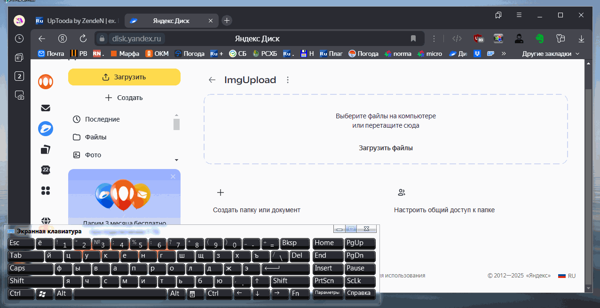Click Загрузить файлы in the drop zone
The image size is (600, 308).
click(386, 148)
